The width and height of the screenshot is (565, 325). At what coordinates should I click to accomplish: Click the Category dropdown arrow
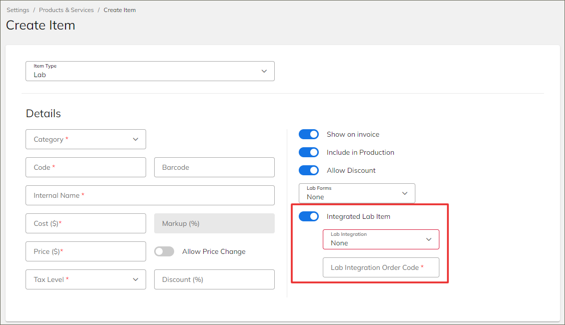tap(135, 139)
